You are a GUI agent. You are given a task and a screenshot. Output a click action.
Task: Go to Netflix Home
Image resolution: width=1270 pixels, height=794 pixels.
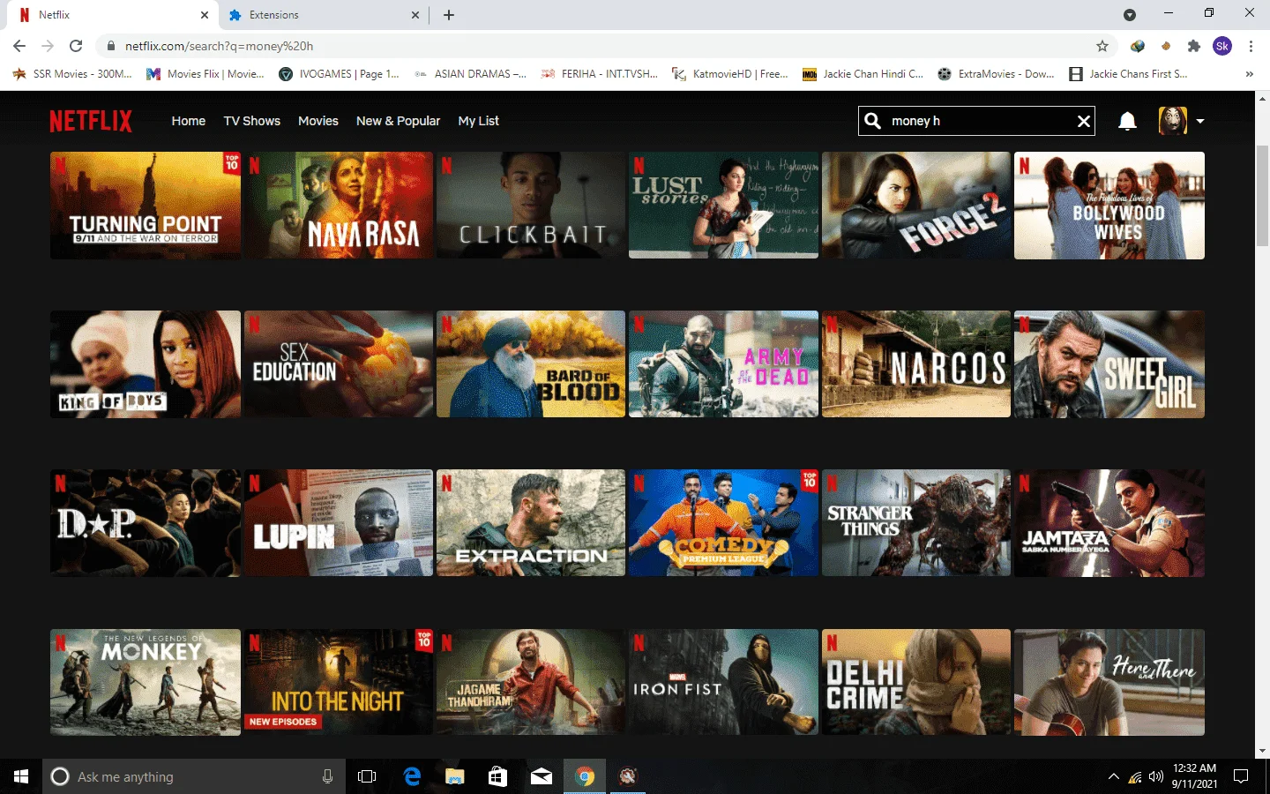[x=189, y=121]
